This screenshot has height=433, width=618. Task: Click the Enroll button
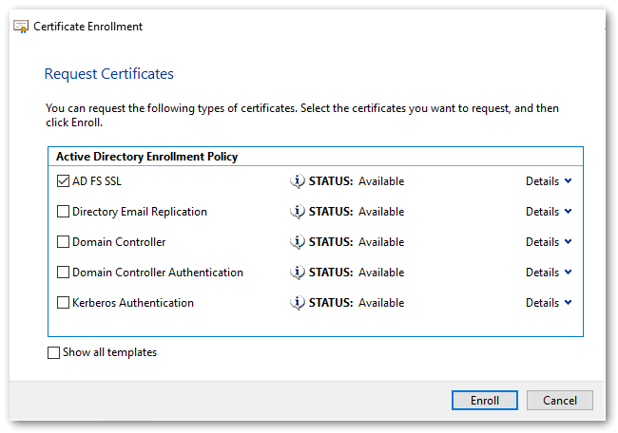coord(484,401)
